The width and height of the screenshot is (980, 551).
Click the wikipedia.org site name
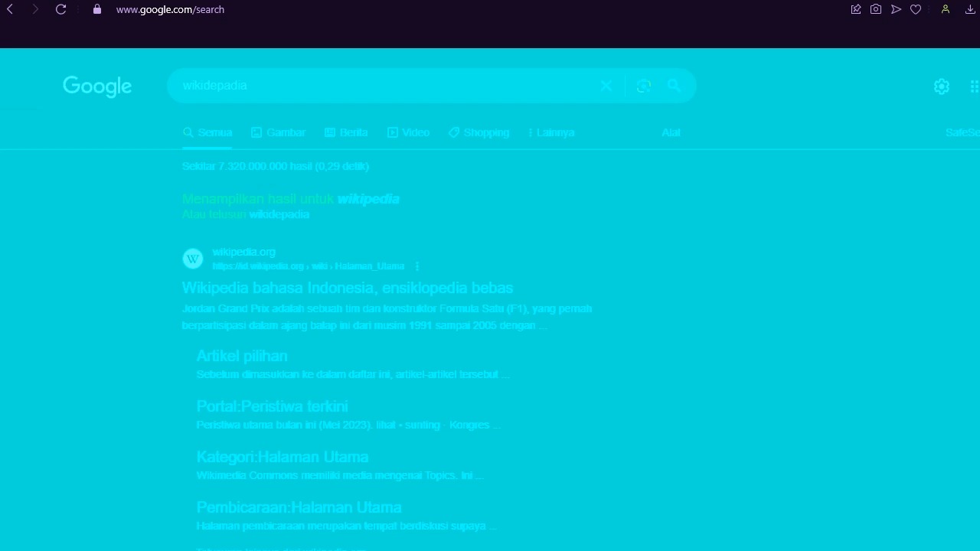tap(243, 252)
